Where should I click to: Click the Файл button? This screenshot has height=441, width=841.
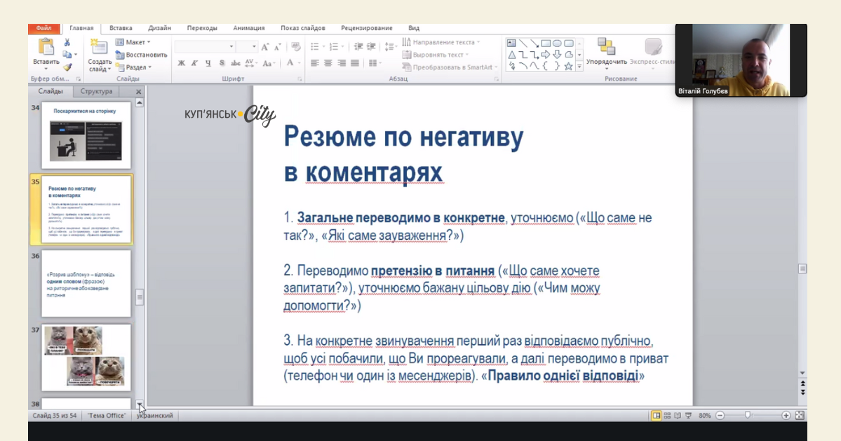click(43, 28)
